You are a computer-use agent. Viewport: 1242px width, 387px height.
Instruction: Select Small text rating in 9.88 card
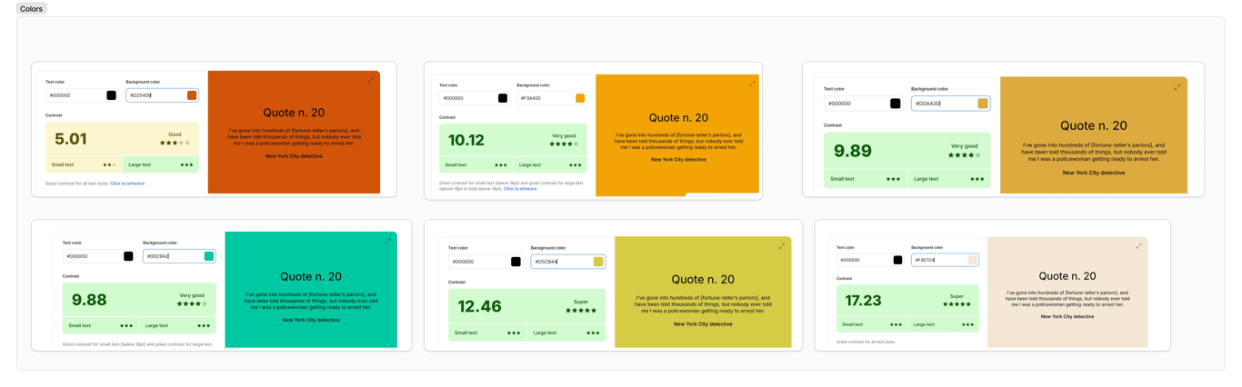100,325
